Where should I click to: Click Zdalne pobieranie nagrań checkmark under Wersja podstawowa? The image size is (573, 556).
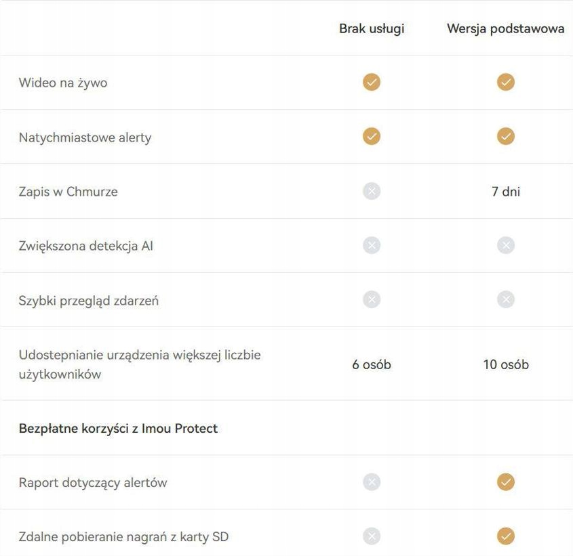click(506, 536)
